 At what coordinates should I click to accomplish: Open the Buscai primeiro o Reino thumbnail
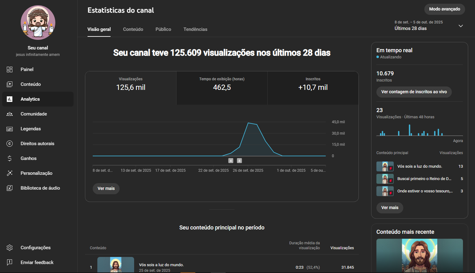[385, 179]
